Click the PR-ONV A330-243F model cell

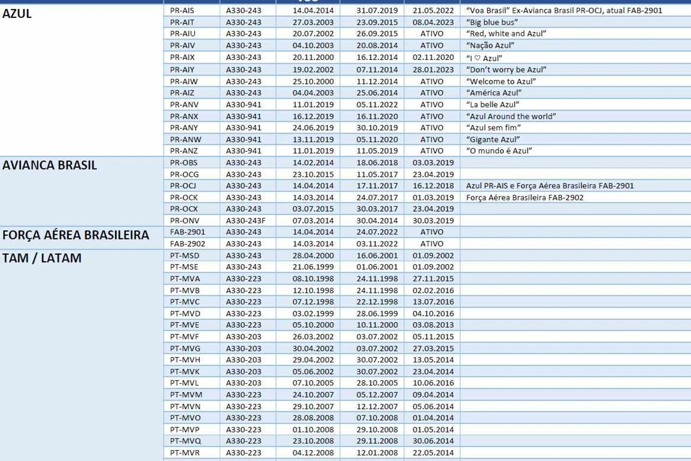[248, 220]
